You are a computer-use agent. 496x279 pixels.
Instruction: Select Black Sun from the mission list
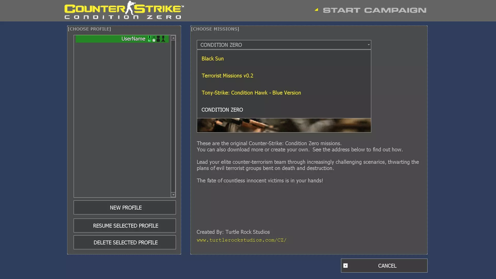[213, 59]
